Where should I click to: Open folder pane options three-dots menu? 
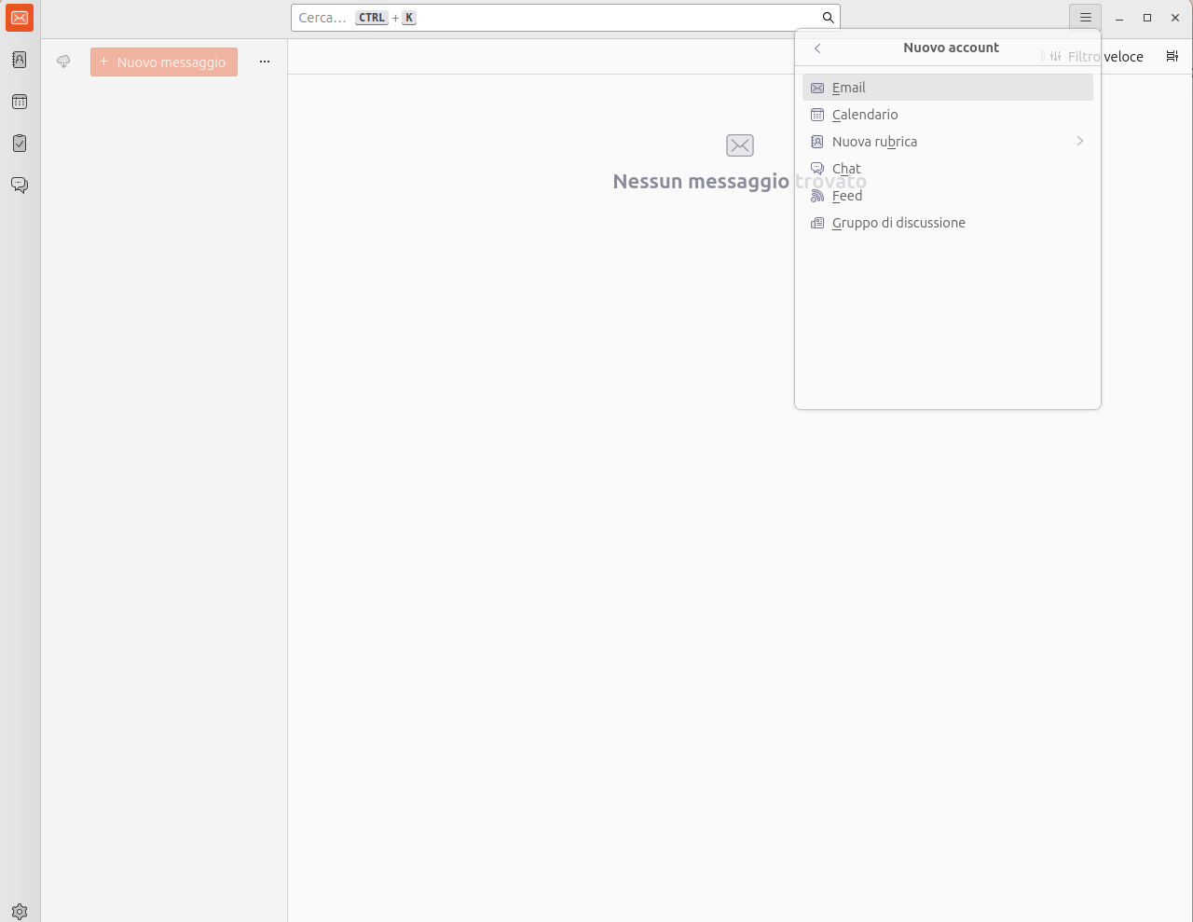click(x=265, y=62)
